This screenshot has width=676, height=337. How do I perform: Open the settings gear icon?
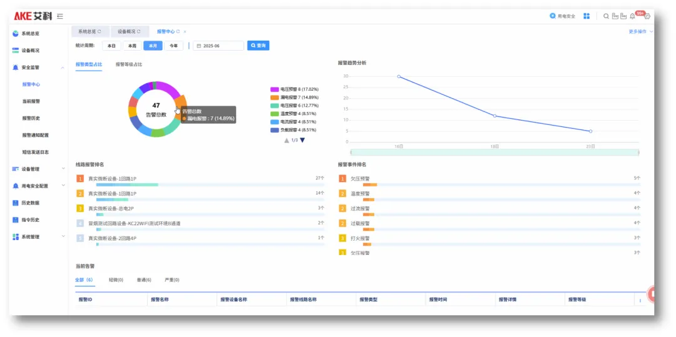point(647,16)
